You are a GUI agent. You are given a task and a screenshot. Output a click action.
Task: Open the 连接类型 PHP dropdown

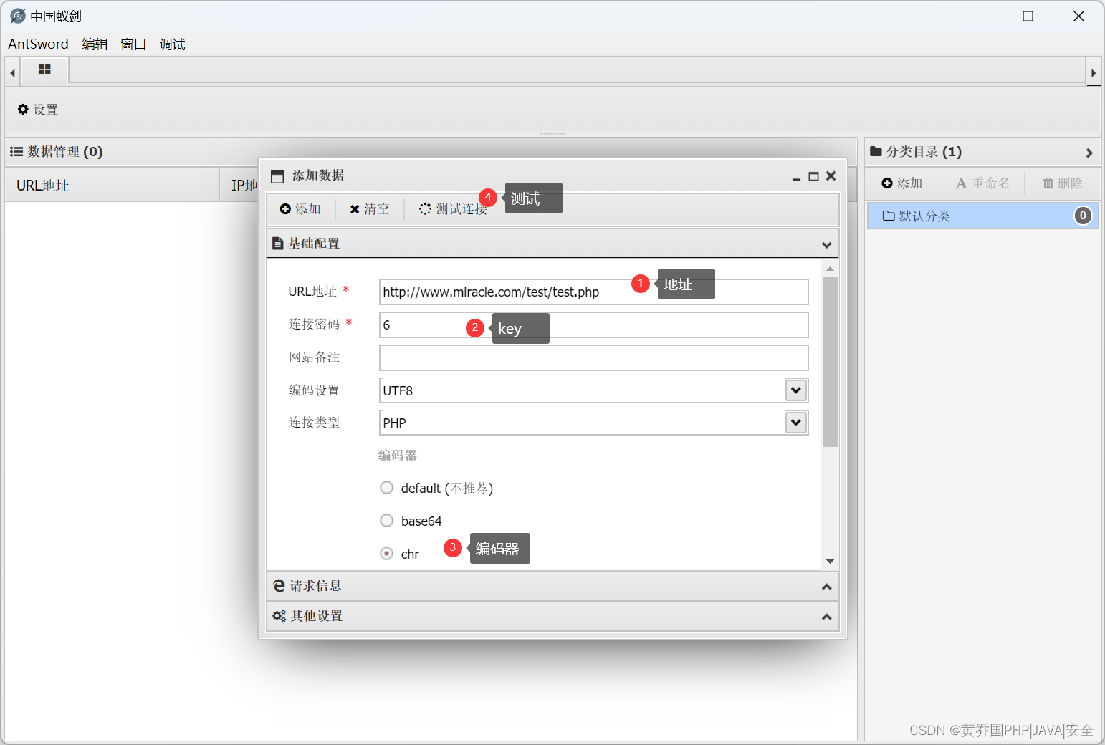(x=795, y=422)
